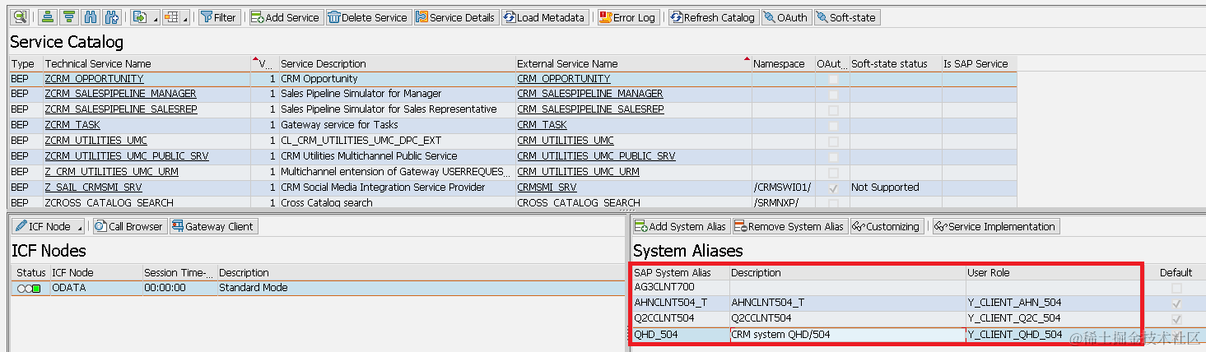The width and height of the screenshot is (1206, 352).
Task: Click the 'Not Supported' soft-state cell
Action: click(895, 188)
